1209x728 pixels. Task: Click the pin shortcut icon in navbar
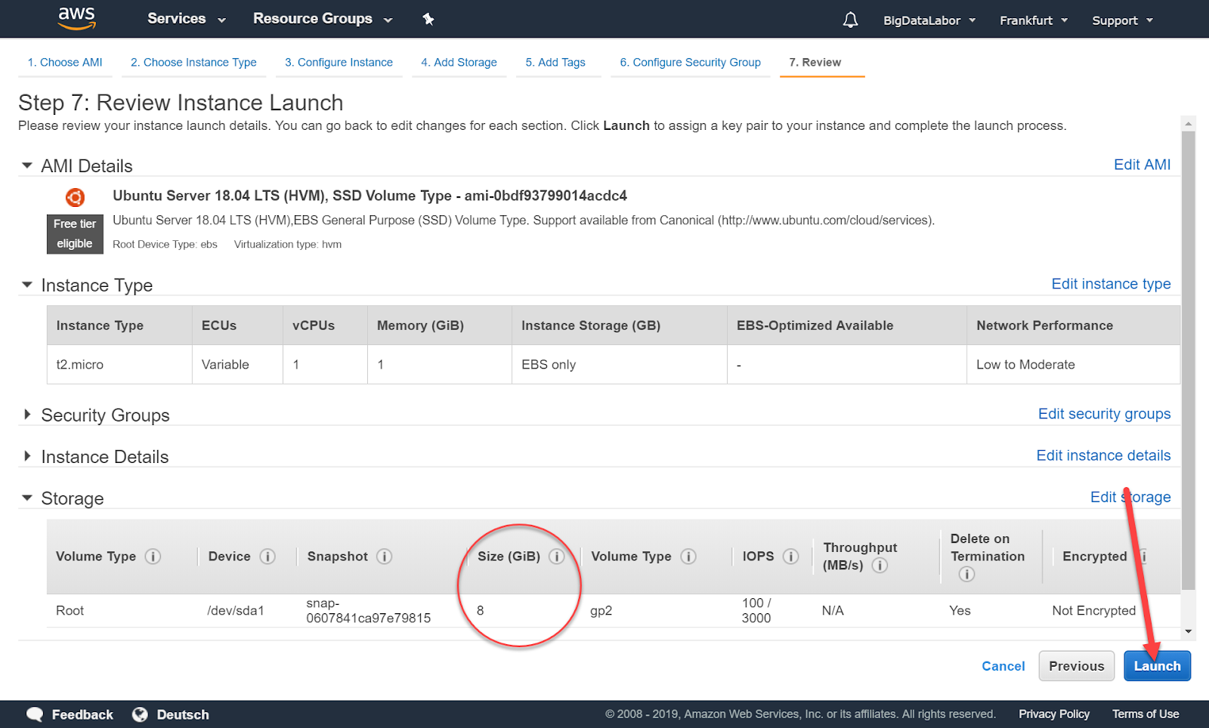(428, 19)
